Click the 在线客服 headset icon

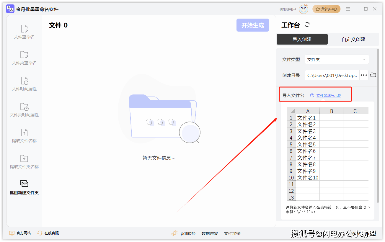pyautogui.click(x=40, y=233)
